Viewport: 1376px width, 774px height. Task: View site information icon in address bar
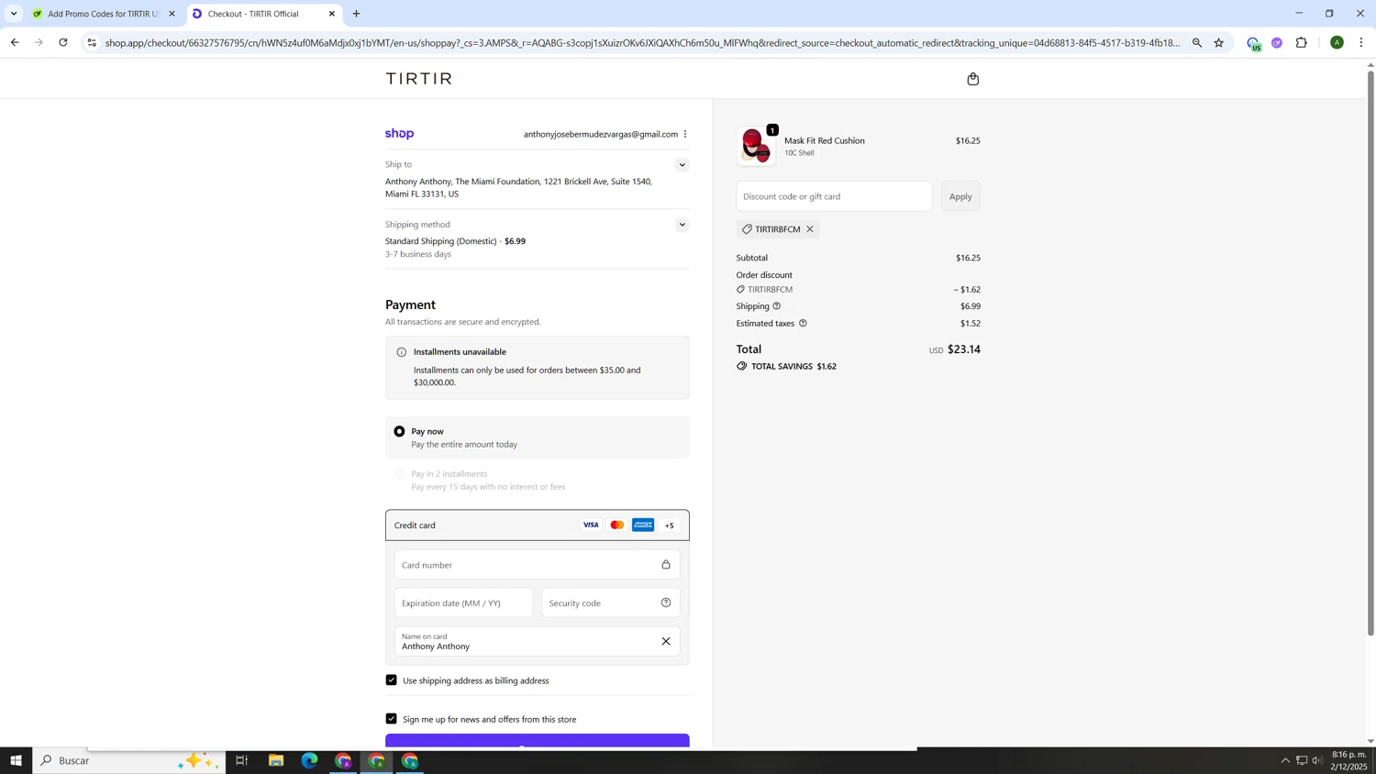tap(91, 42)
